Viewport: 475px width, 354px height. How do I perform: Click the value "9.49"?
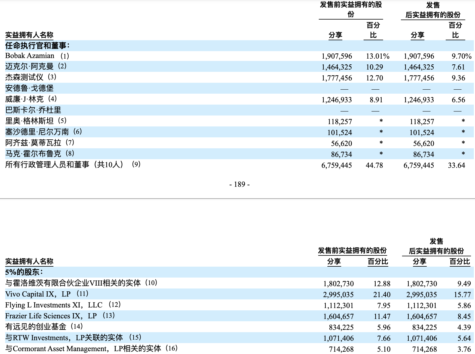click(464, 284)
